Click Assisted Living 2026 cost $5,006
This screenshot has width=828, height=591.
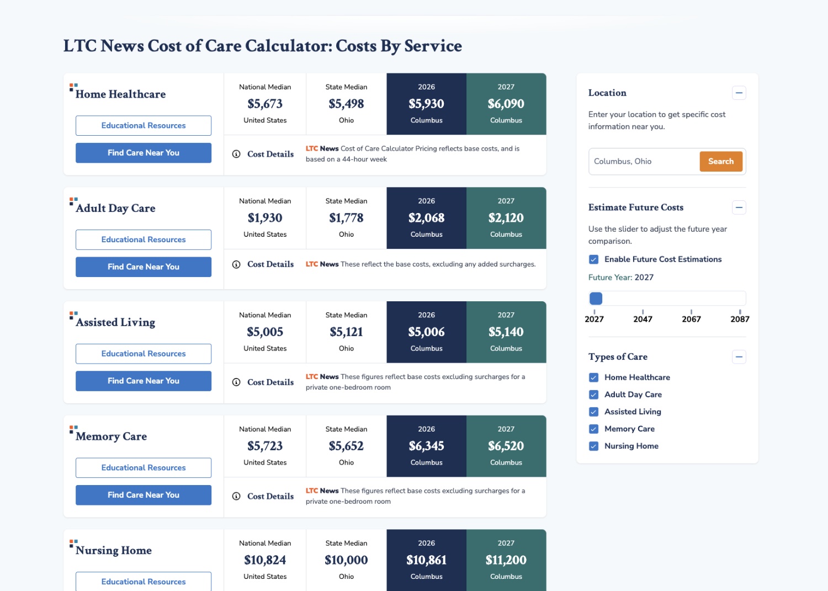click(x=427, y=332)
